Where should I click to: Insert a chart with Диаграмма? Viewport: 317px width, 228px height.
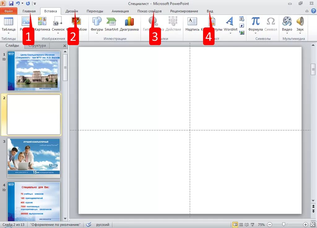(x=129, y=24)
